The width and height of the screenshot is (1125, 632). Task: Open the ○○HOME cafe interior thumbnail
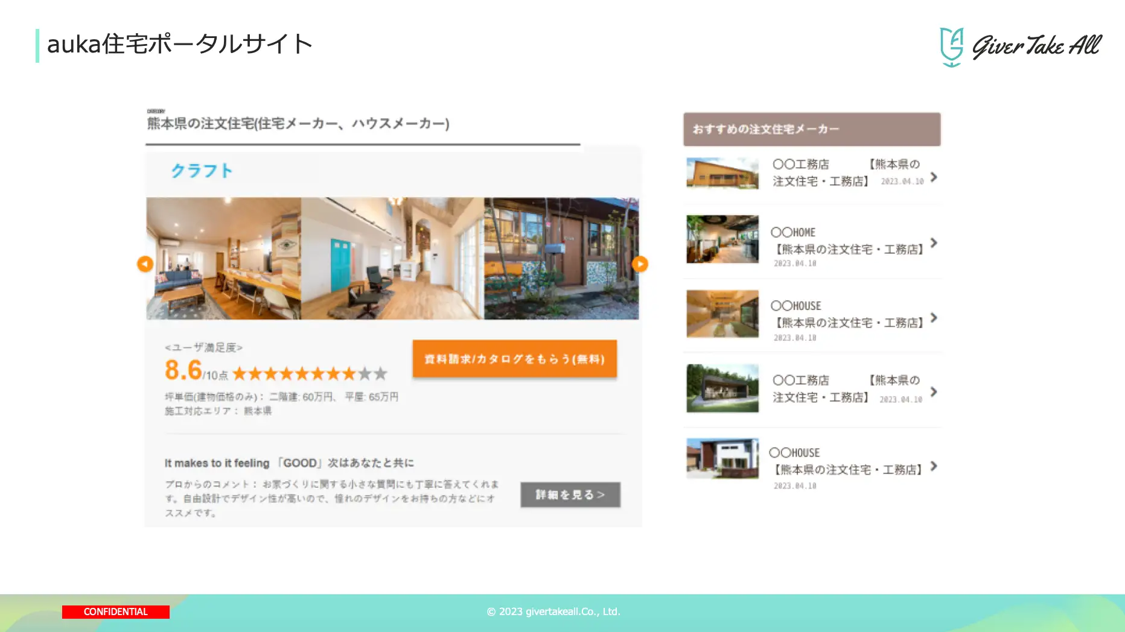coord(722,239)
